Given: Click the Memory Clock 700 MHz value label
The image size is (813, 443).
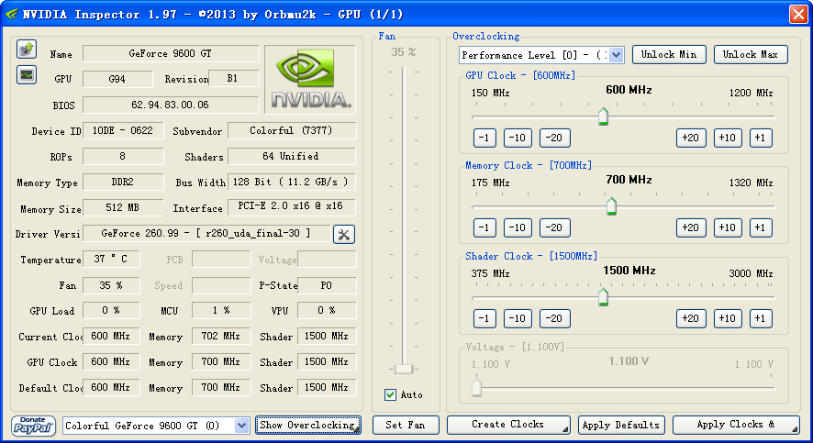Looking at the screenshot, I should (x=629, y=180).
